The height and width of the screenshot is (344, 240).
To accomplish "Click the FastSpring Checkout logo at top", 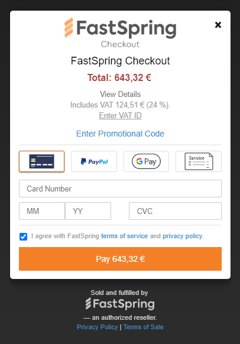I will 120,33.
